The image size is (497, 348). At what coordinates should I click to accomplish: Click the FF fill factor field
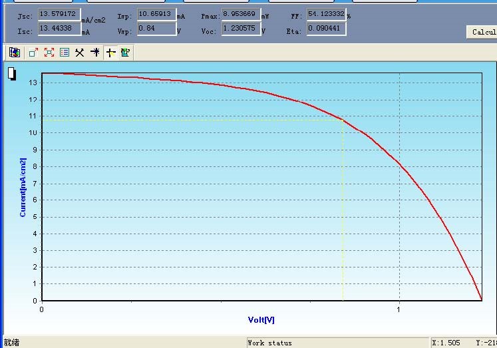(326, 14)
